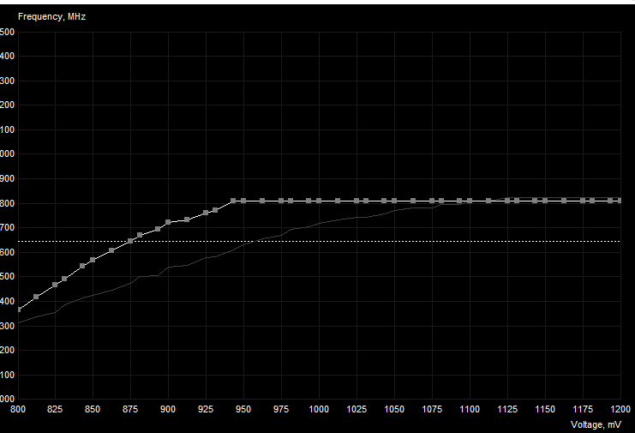
Task: Click the curve point at 1150 mV
Action: (x=545, y=201)
